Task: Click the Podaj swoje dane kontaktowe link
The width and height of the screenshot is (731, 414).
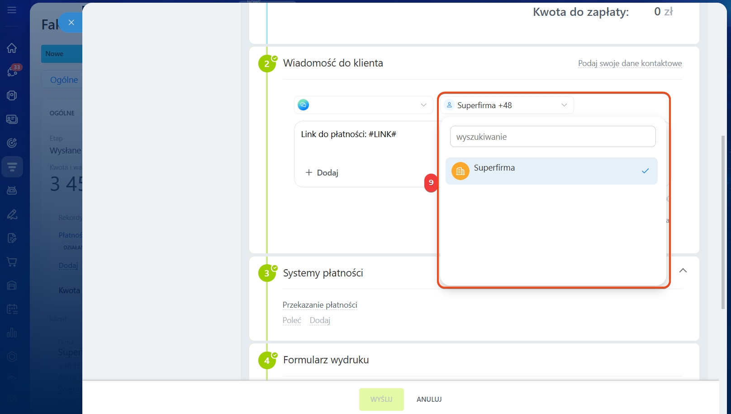Action: tap(630, 63)
